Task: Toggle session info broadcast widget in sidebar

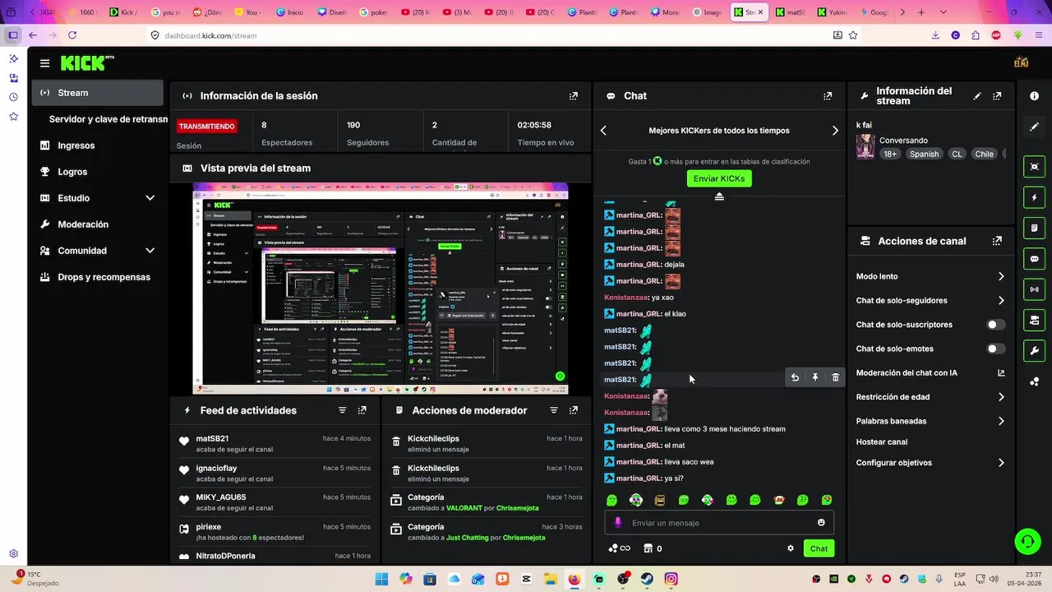Action: (1034, 289)
